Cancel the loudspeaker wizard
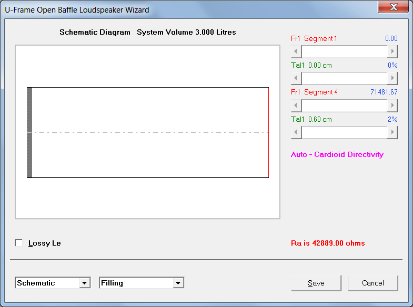Image resolution: width=413 pixels, height=307 pixels. pos(373,283)
